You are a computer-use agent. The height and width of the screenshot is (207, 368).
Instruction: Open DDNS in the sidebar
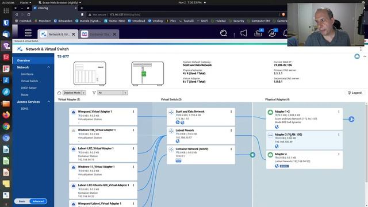coord(25,109)
